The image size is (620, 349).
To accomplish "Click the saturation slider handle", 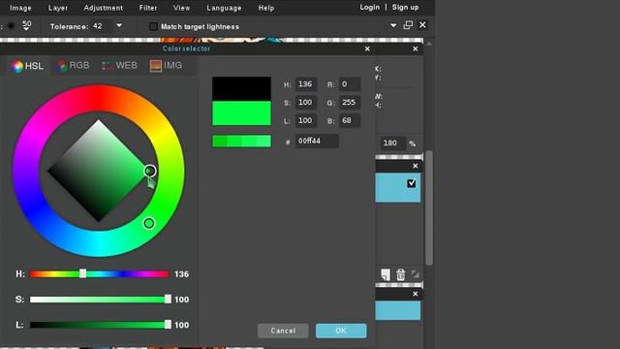I will (168, 300).
